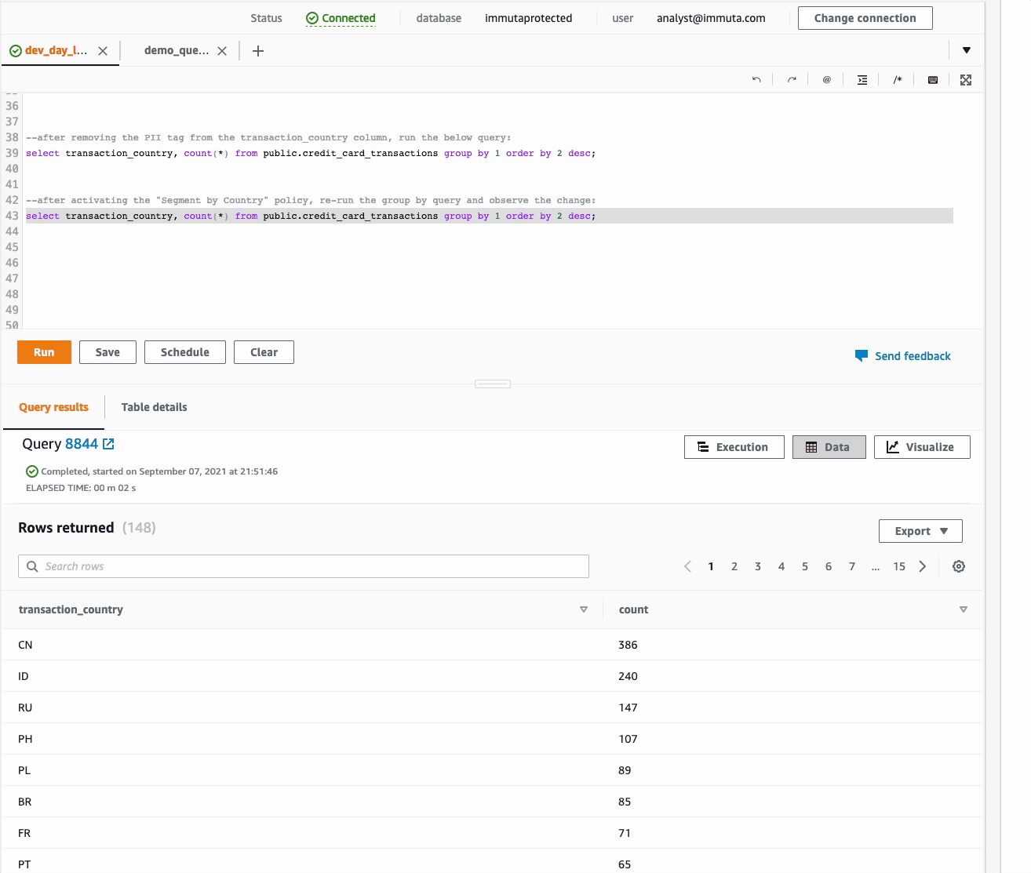
Task: Clear the query editor
Action: (264, 352)
